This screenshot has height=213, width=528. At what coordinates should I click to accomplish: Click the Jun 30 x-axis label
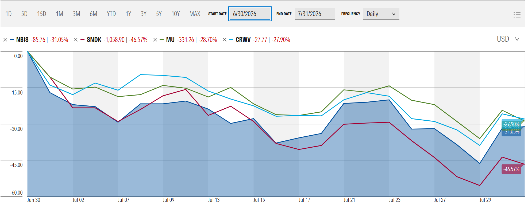[34, 200]
